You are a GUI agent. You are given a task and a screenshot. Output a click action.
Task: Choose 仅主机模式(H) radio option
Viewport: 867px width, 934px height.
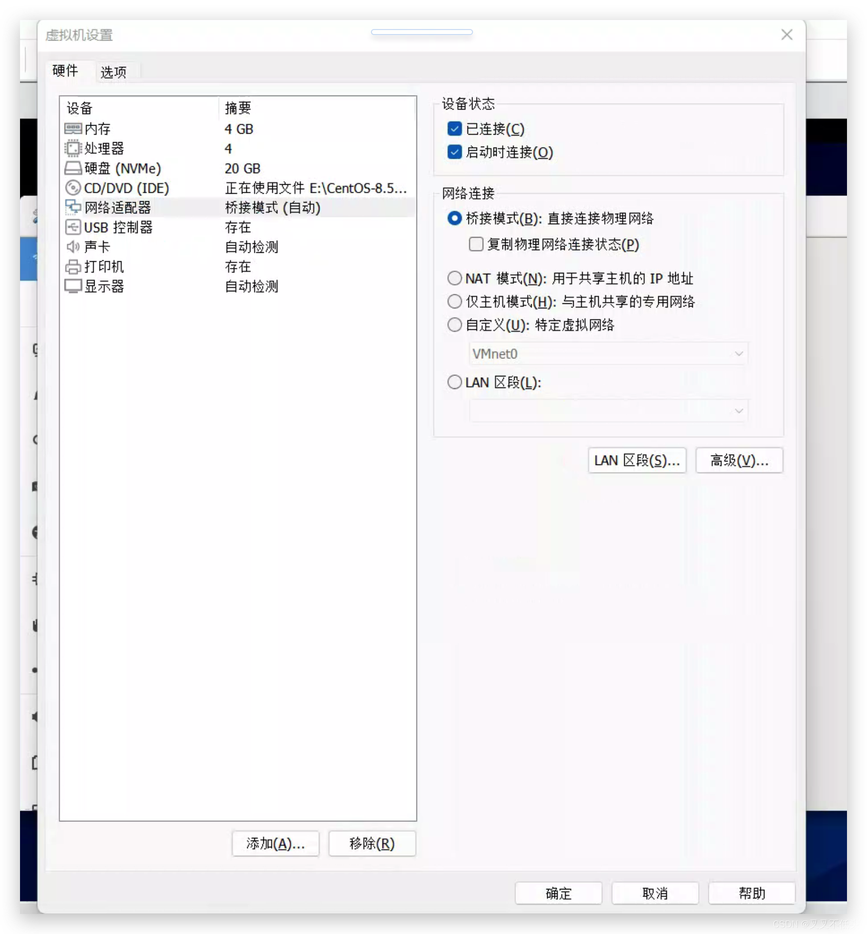[x=455, y=301]
